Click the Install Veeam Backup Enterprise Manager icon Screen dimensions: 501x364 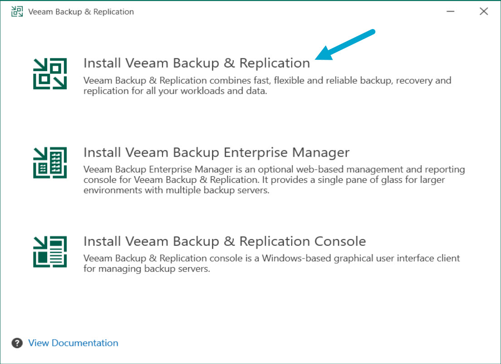[x=50, y=162]
